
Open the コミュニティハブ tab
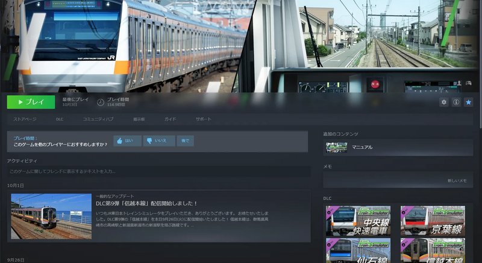tap(98, 119)
